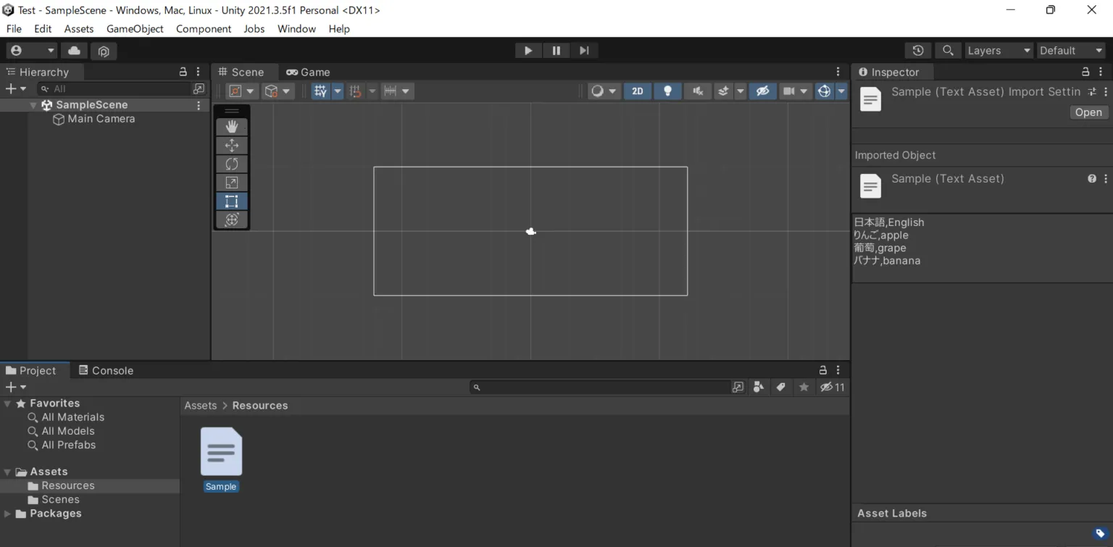Collapse the SampleScene hierarchy node
The width and height of the screenshot is (1113, 547).
[33, 105]
